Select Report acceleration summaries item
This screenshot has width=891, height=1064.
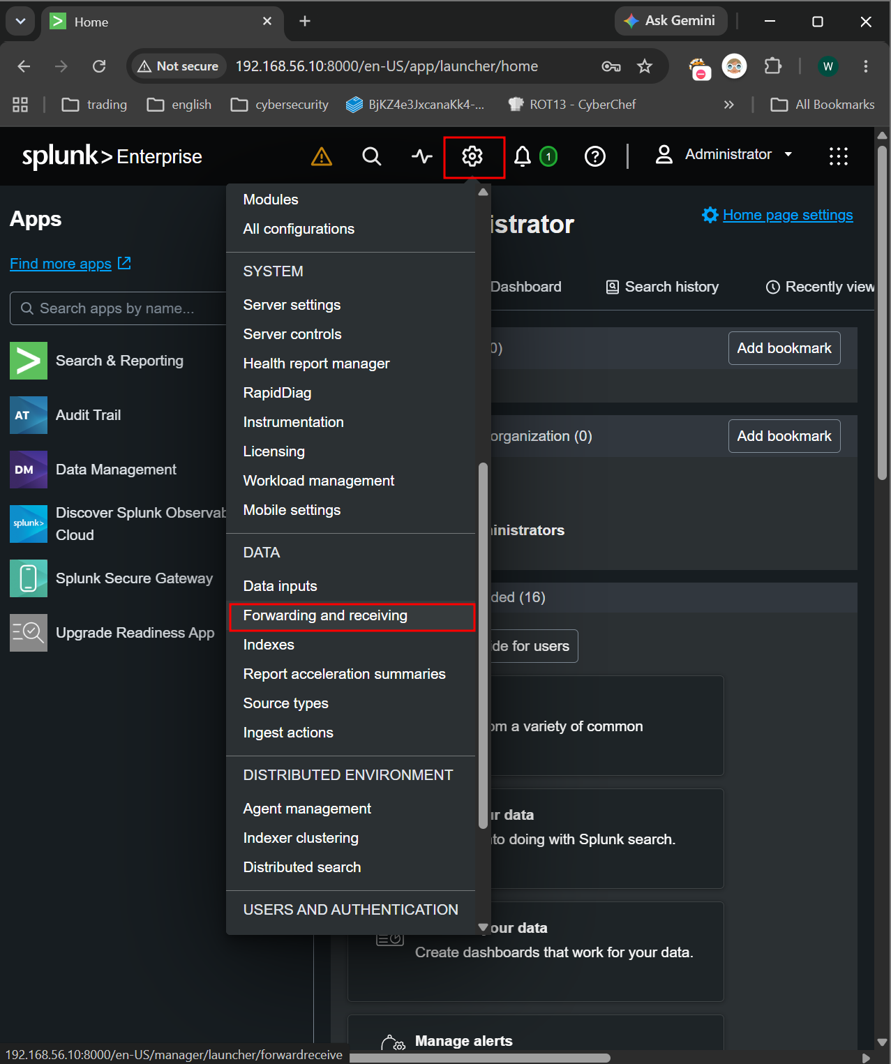point(344,674)
